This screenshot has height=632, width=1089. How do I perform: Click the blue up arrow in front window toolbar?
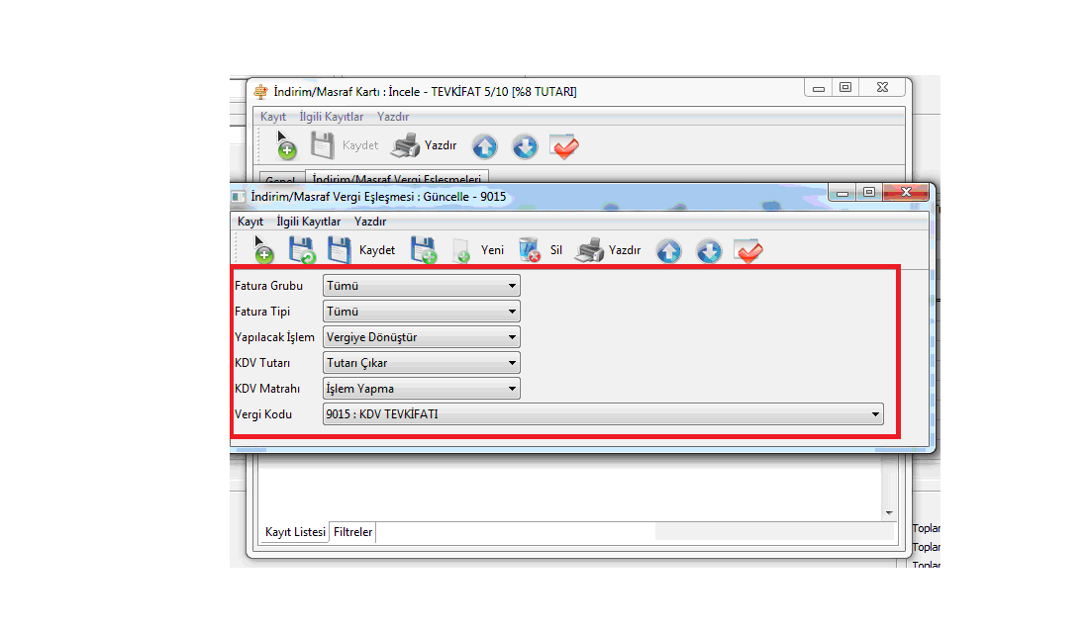[669, 251]
